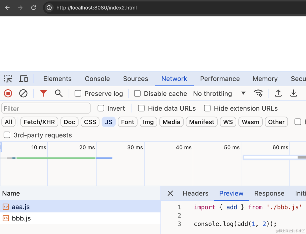The width and height of the screenshot is (306, 234).
Task: Export HAR file with download arrow
Action: tap(294, 93)
